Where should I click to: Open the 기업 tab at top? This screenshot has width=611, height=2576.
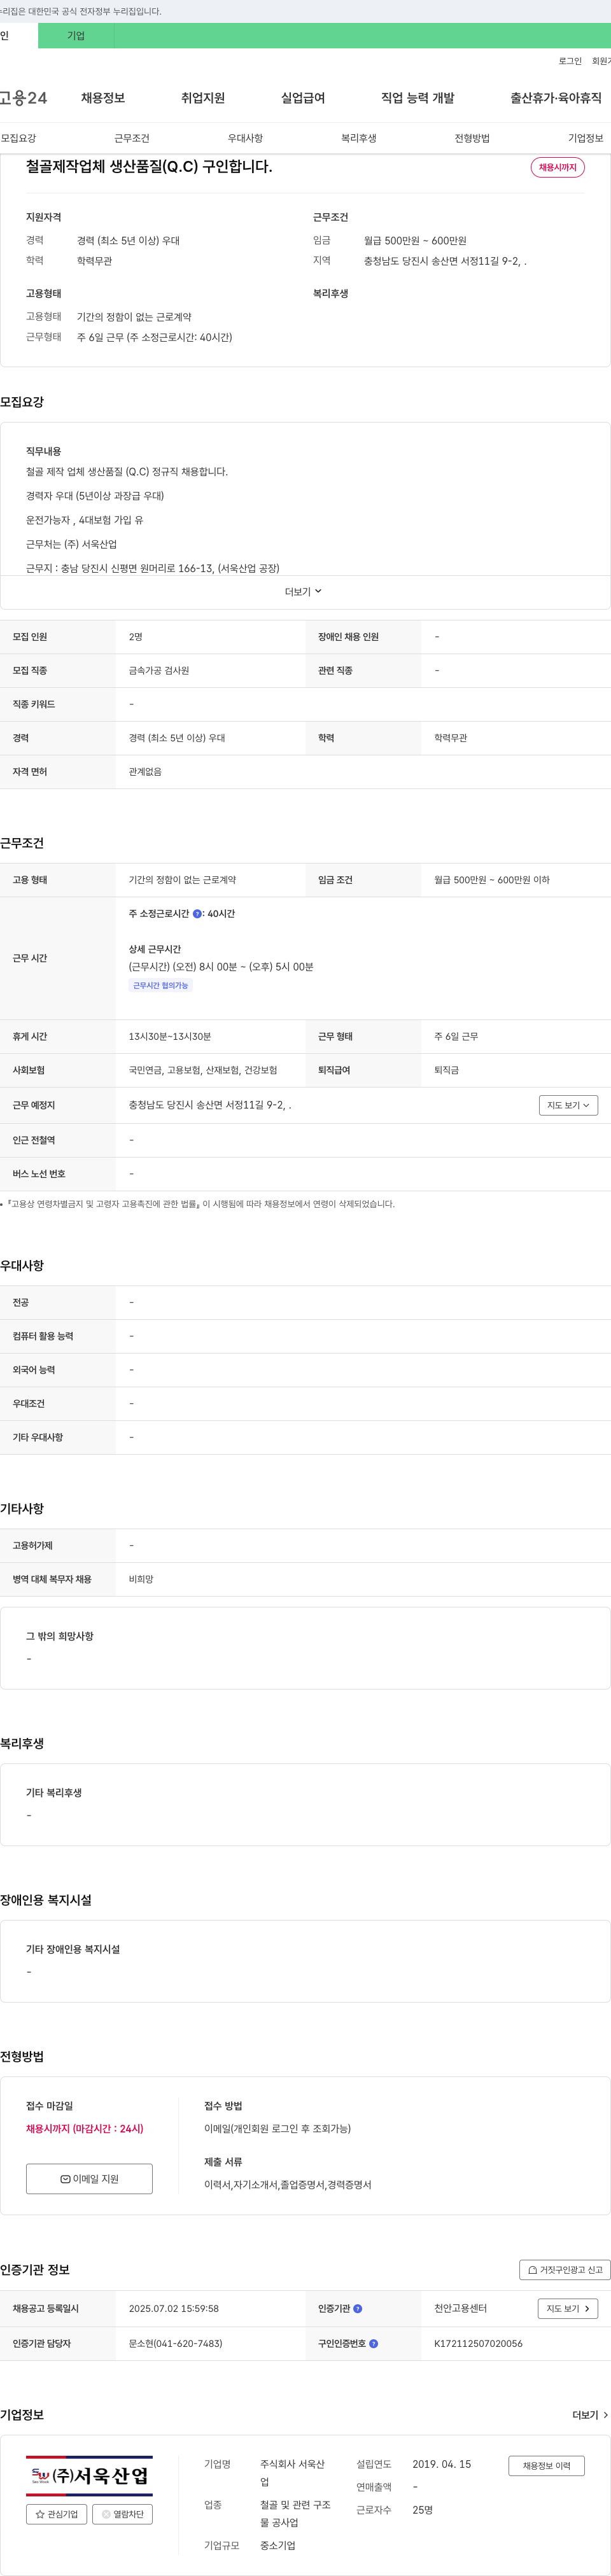[76, 36]
